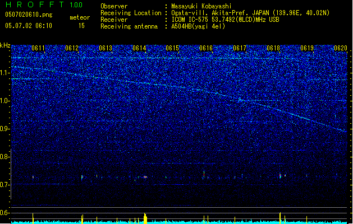The image size is (353, 224).
Task: Click the 0.9 kHz axis label
Action: [x=5, y=129]
